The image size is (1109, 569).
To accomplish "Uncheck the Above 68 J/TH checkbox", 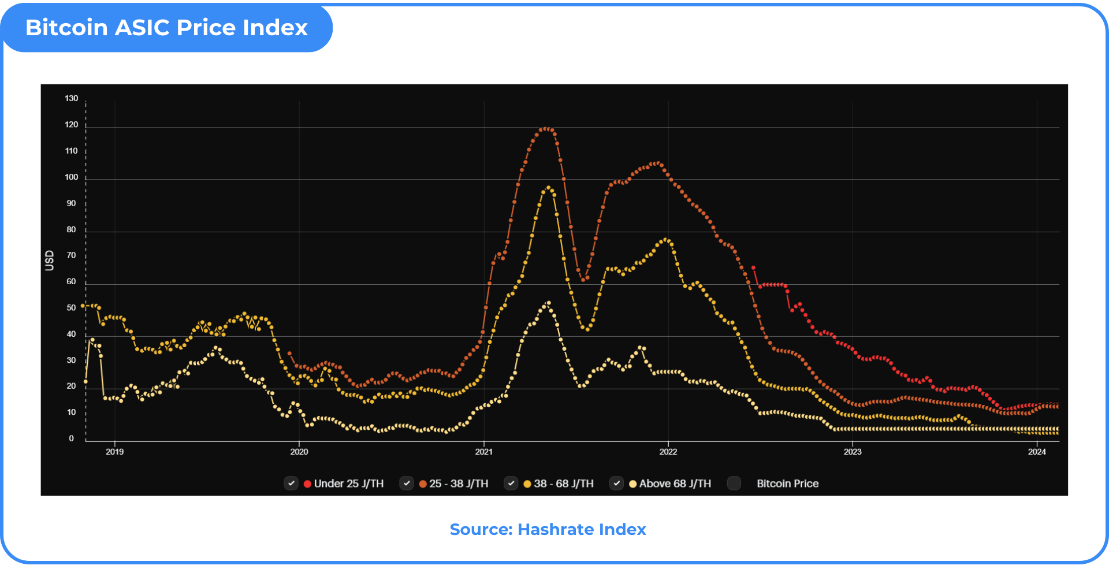I will [x=617, y=484].
